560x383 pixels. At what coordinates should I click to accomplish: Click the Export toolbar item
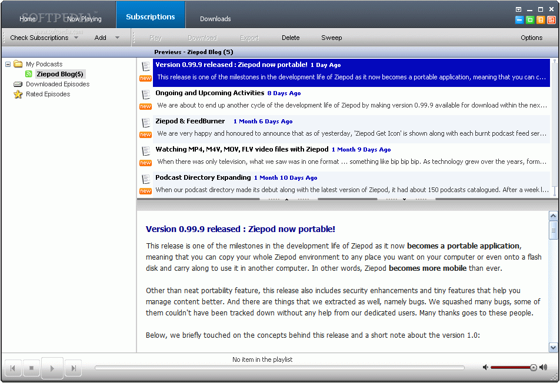249,38
